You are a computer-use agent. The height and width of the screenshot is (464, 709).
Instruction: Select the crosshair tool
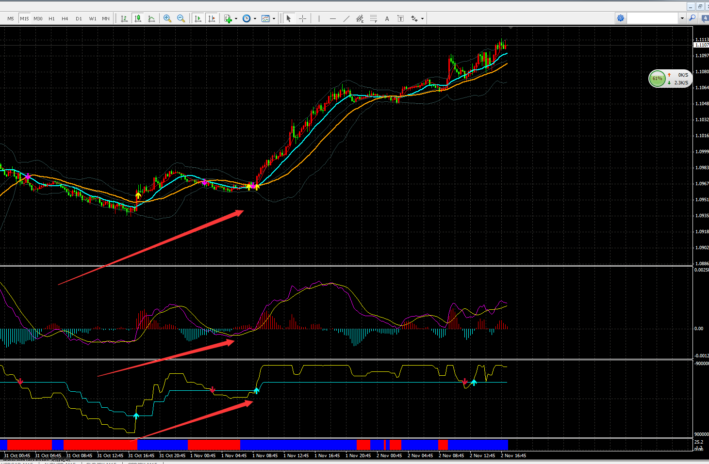(302, 18)
